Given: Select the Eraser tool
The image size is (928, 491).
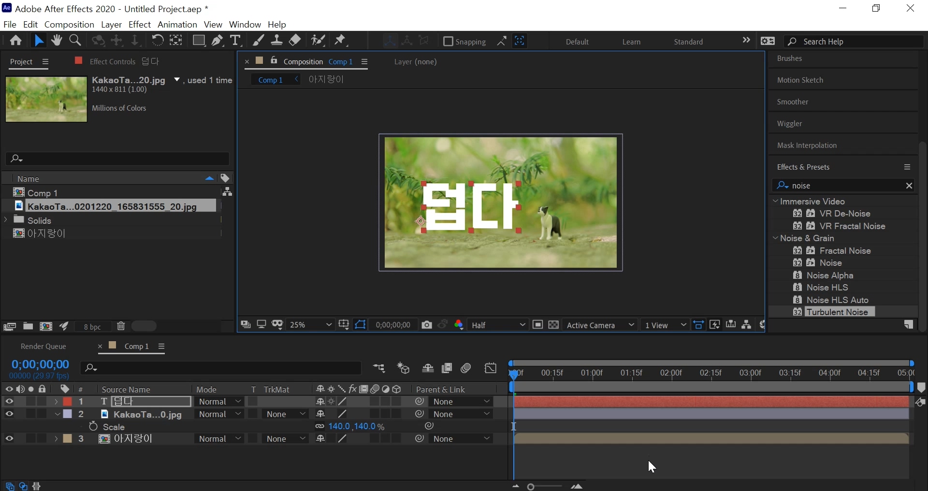Looking at the screenshot, I should (x=295, y=41).
